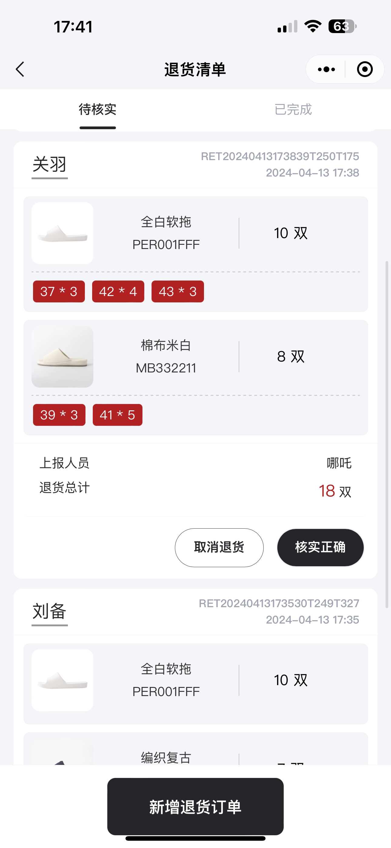The image size is (391, 848).
Task: Open the mini program three-dot menu
Action: pyautogui.click(x=326, y=69)
